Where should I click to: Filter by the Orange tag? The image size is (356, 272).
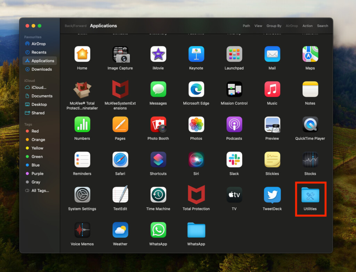pos(40,139)
